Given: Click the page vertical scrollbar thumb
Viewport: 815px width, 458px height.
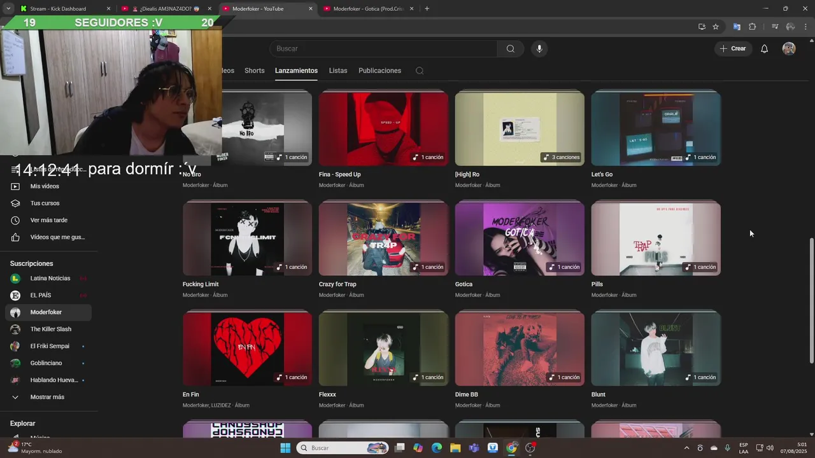Looking at the screenshot, I should coord(811,300).
